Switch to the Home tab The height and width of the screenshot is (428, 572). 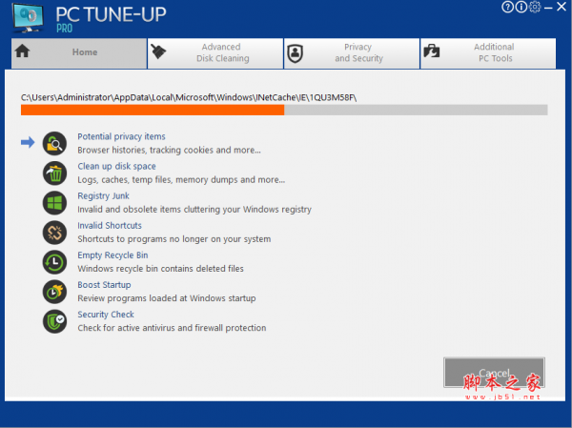tap(79, 53)
